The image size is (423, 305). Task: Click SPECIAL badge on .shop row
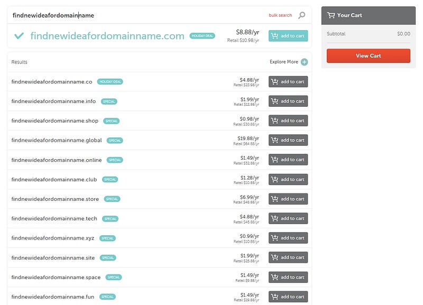(x=112, y=121)
